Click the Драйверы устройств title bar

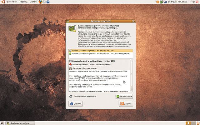[101, 21]
